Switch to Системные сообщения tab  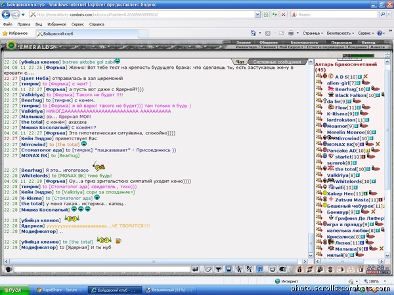(x=277, y=62)
